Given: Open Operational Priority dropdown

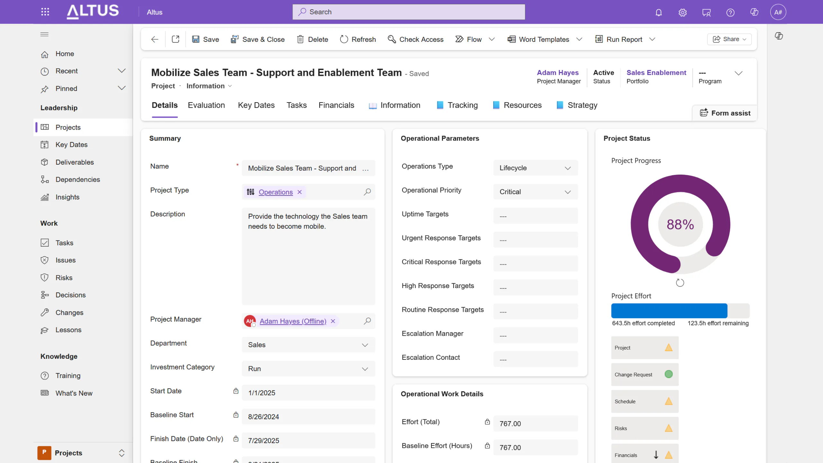Looking at the screenshot, I should (536, 192).
